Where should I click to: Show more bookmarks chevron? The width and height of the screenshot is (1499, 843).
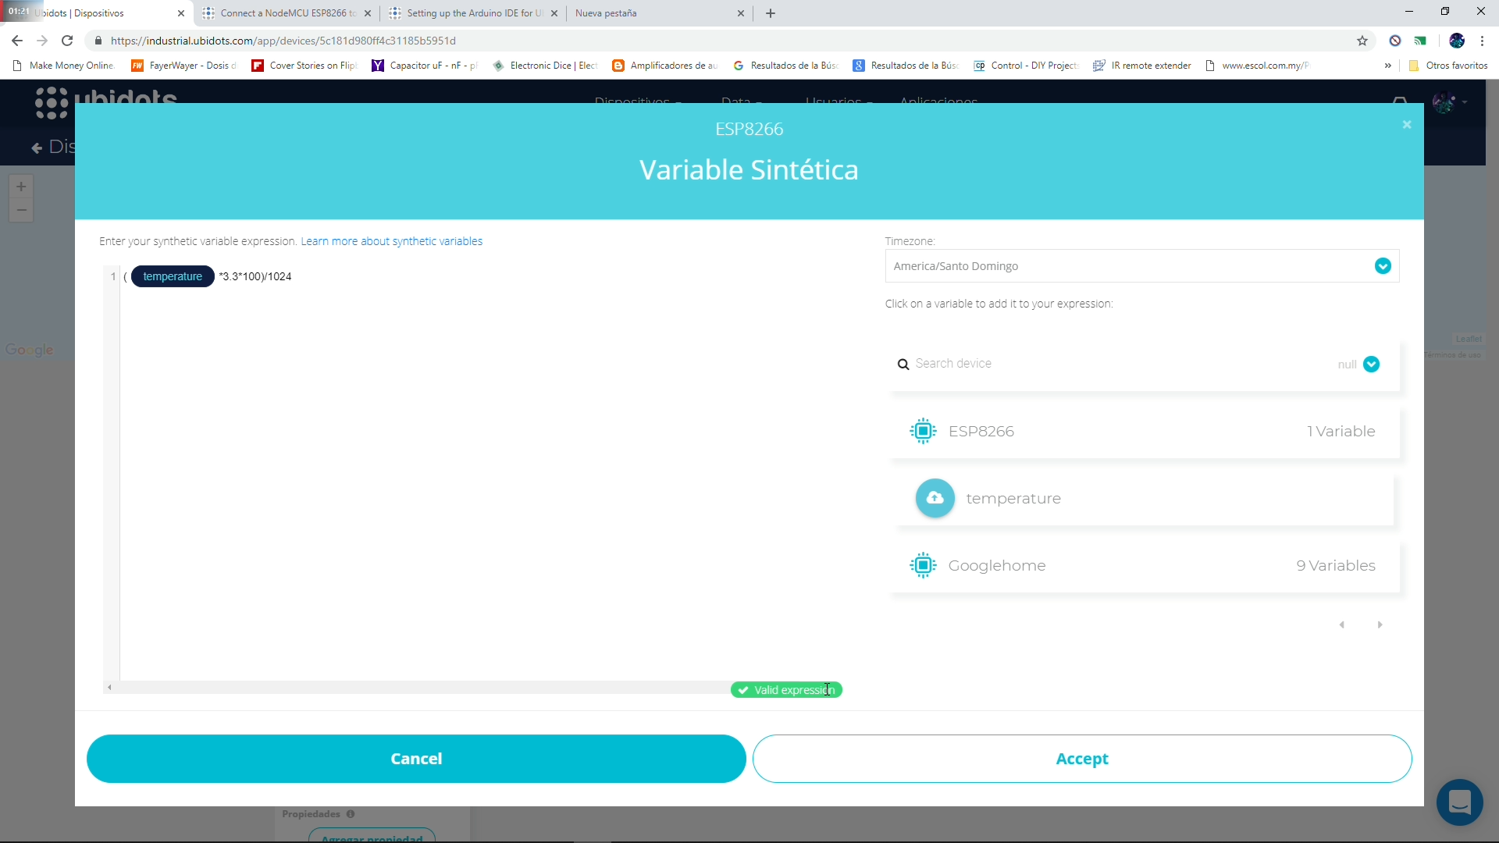(1387, 66)
